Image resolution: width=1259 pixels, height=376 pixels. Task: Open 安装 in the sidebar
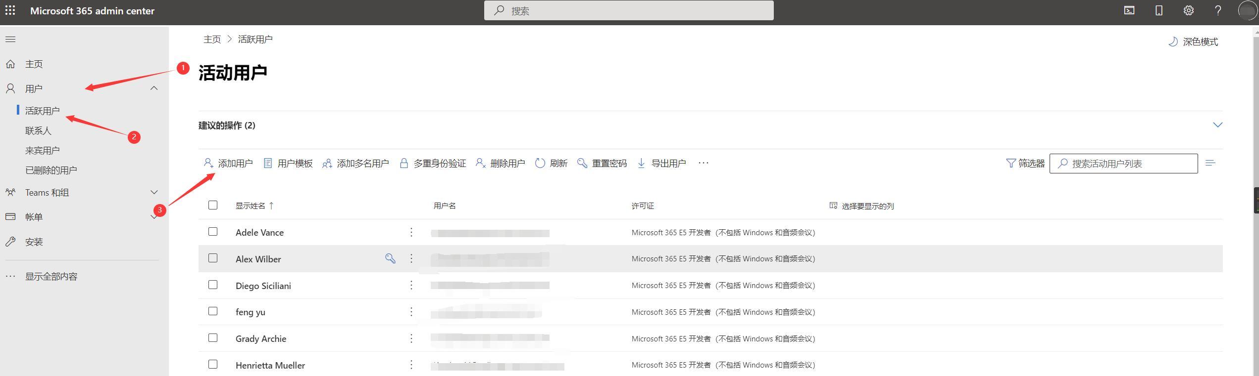click(x=34, y=242)
